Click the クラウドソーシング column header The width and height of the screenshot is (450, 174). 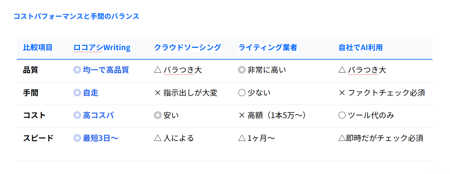pyautogui.click(x=187, y=48)
